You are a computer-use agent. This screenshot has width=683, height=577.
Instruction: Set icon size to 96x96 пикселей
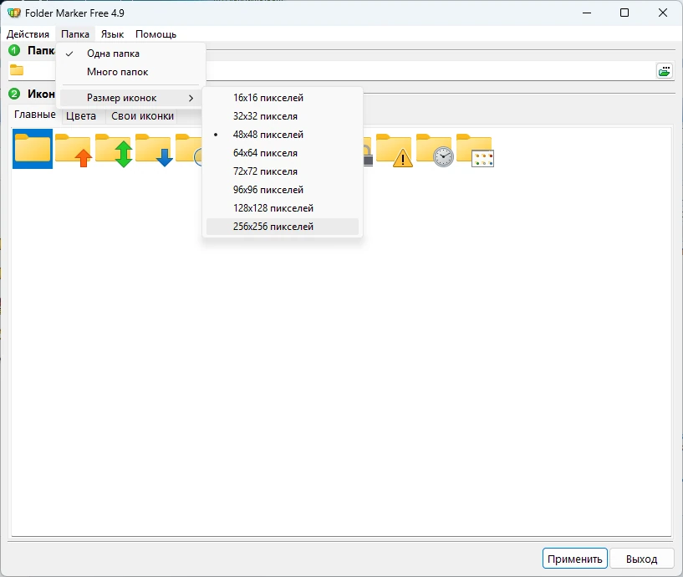tap(283, 190)
